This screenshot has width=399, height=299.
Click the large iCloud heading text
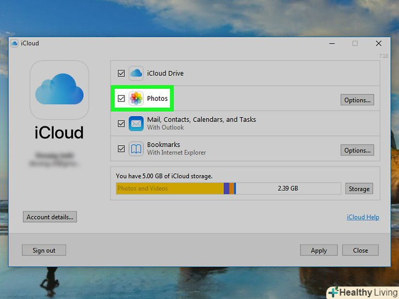[59, 133]
